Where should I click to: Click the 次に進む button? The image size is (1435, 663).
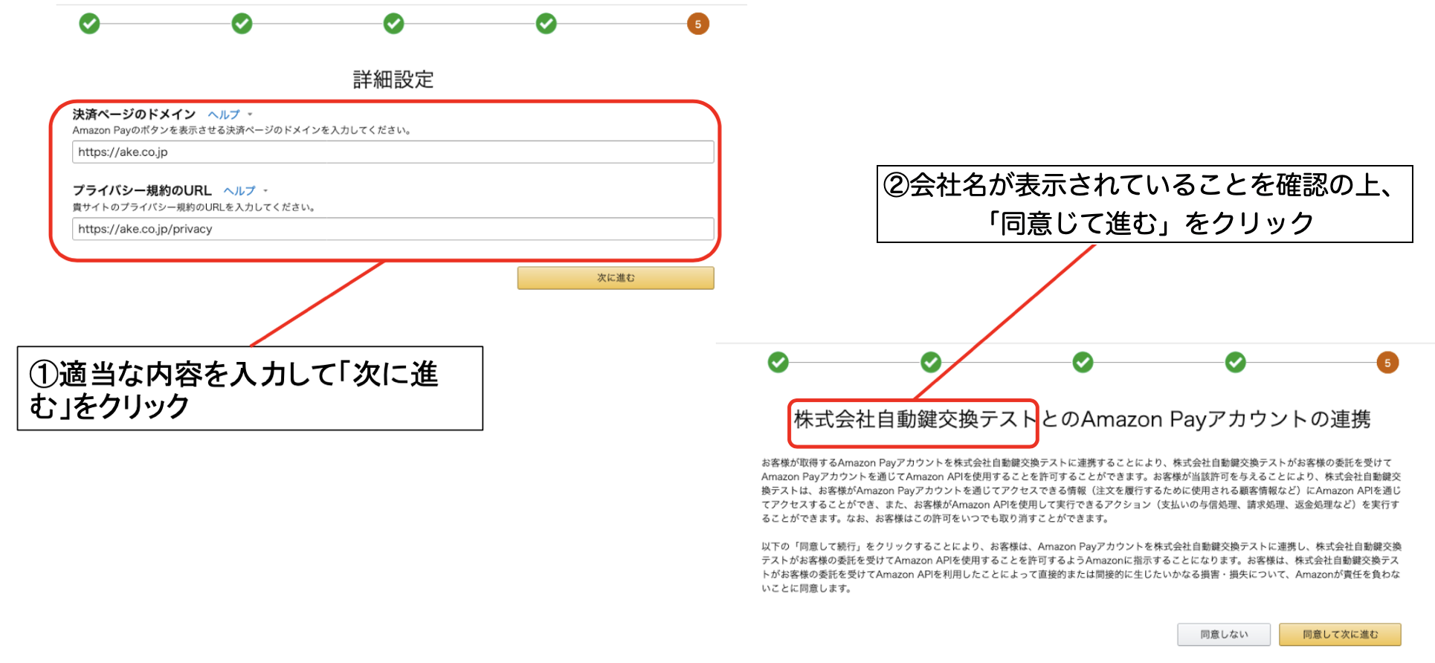pyautogui.click(x=616, y=278)
